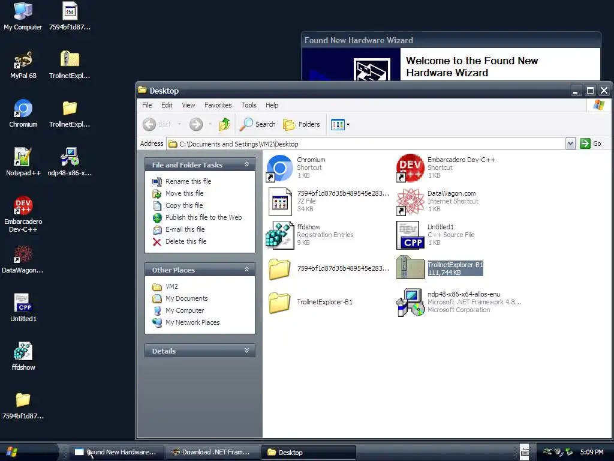Switch to Download .NET Fram taskbar item

point(212,453)
